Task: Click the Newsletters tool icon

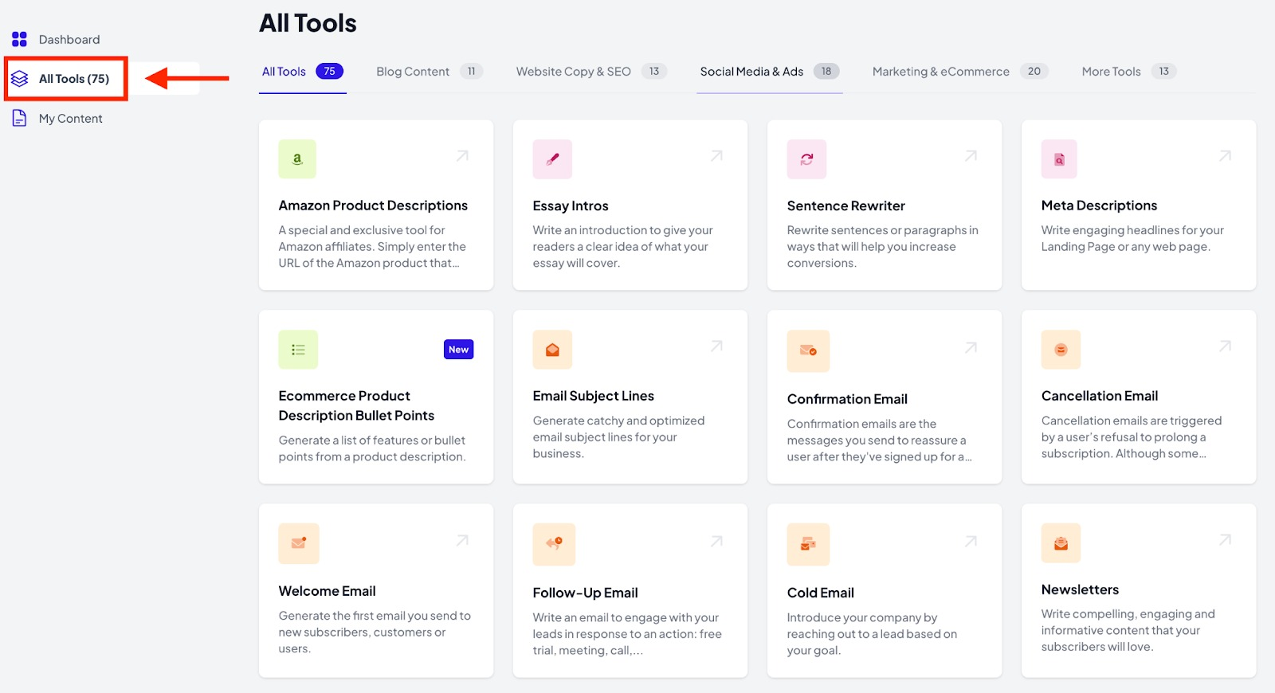Action: (x=1061, y=543)
